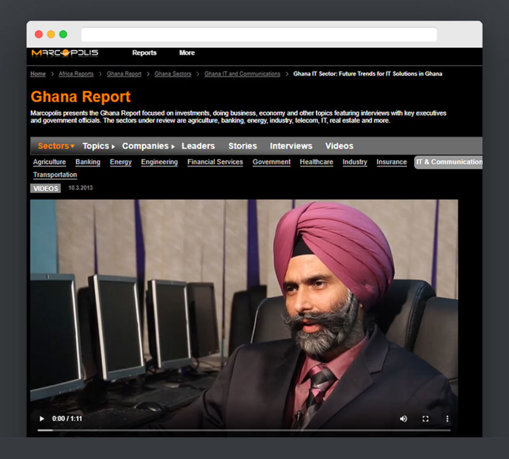Play the video
The width and height of the screenshot is (509, 459).
(41, 418)
